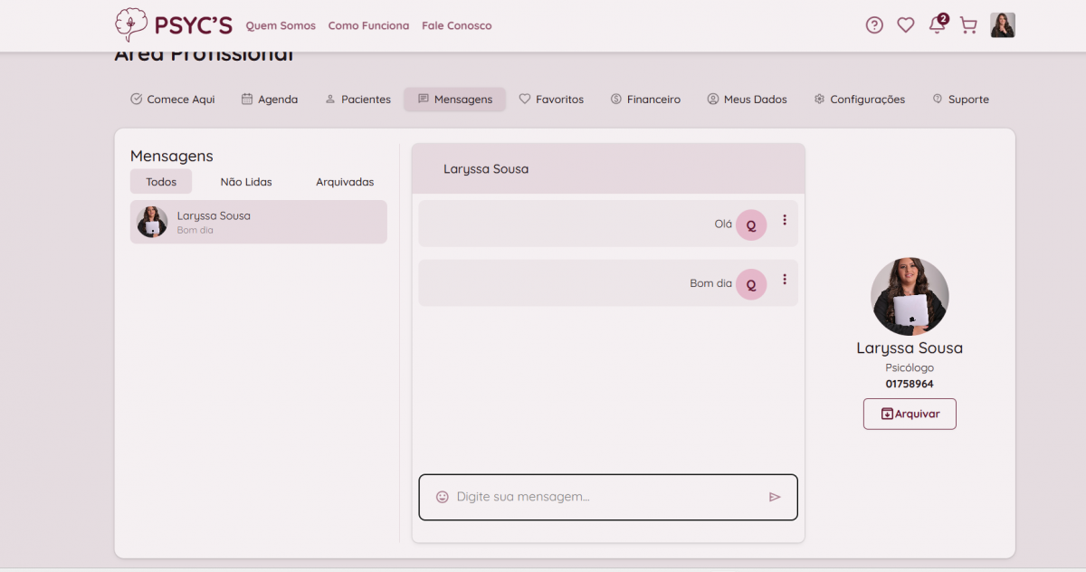Go to the Financeiro tab
This screenshot has width=1086, height=572.
[645, 100]
